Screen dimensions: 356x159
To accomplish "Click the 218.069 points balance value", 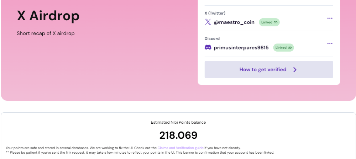I will (x=178, y=135).
